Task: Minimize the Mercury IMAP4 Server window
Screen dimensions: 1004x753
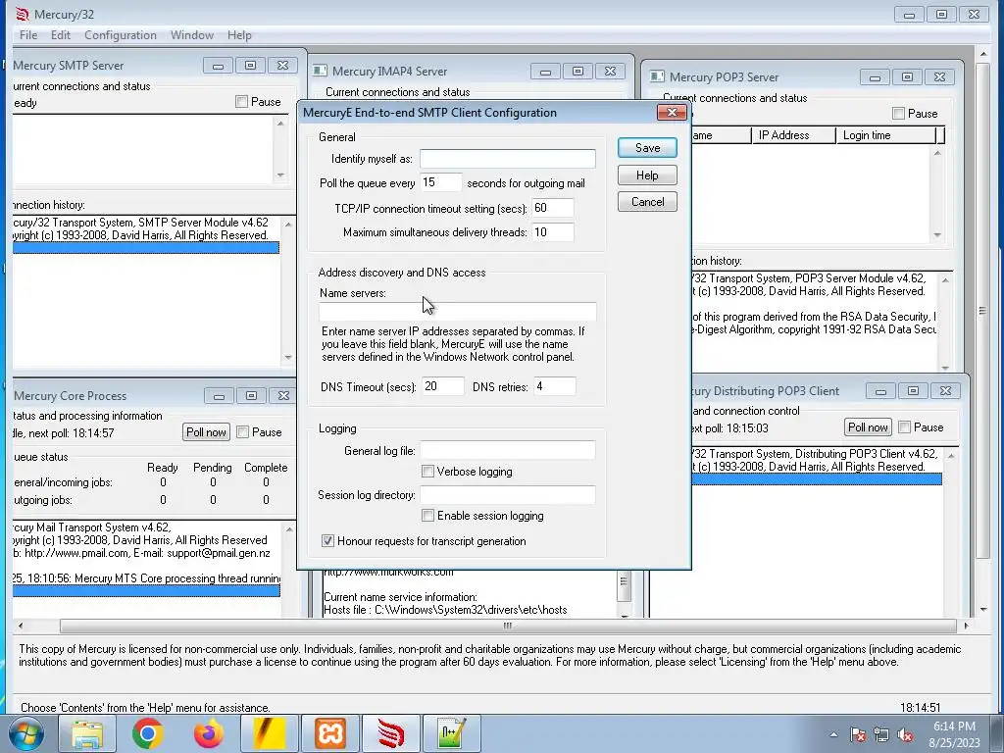Action: coord(545,71)
